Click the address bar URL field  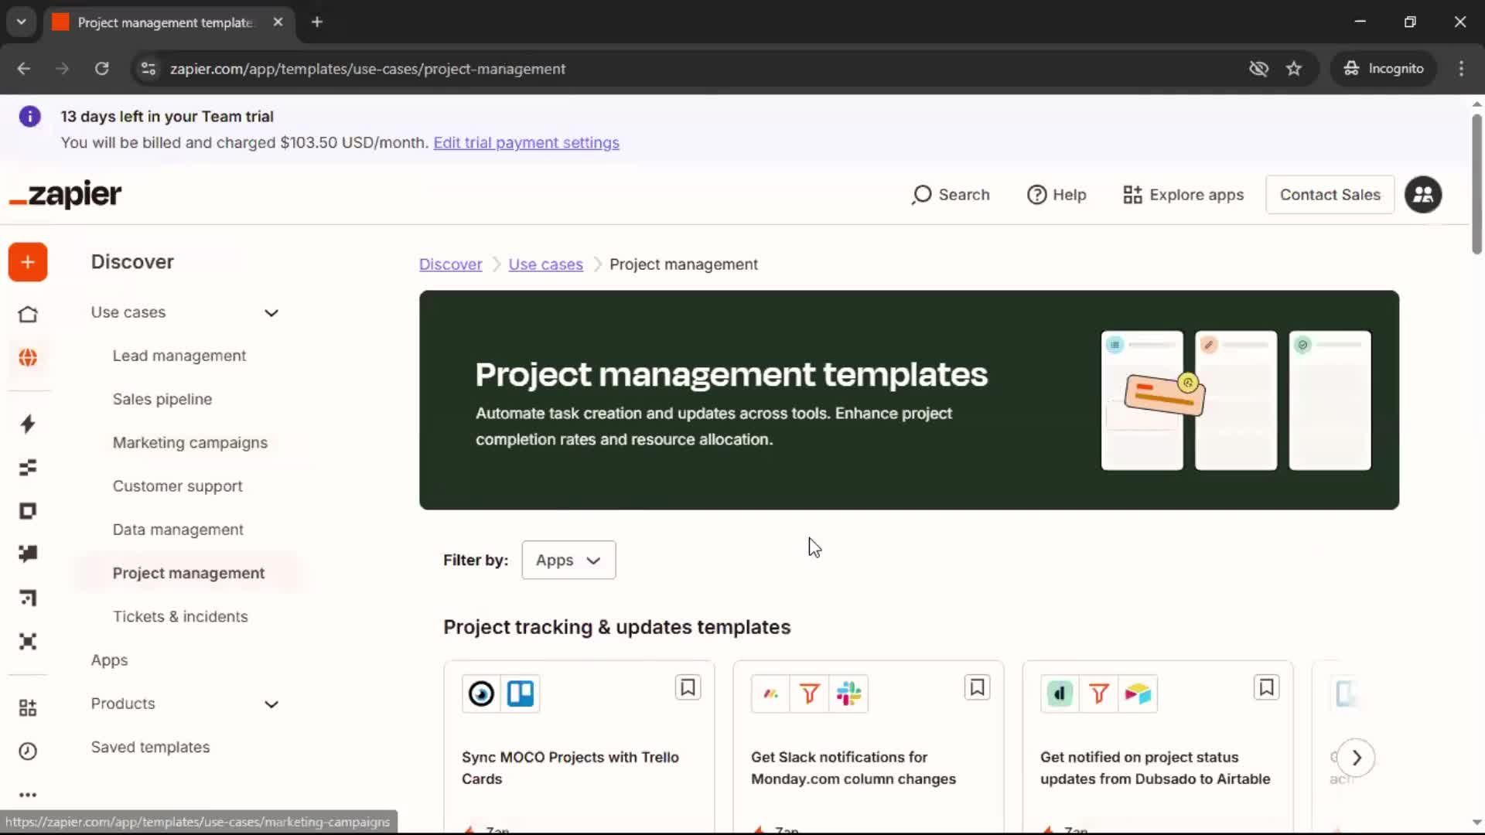696,69
